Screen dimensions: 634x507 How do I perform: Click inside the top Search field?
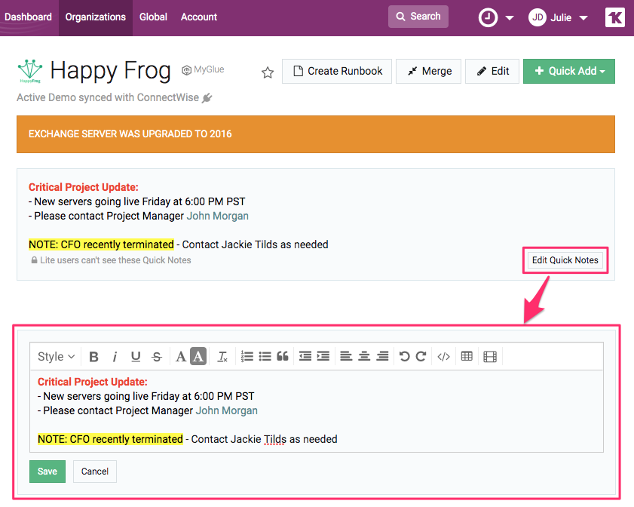pyautogui.click(x=418, y=17)
